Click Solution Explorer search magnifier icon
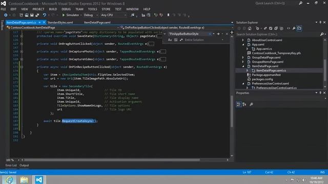This screenshot has width=328, height=184. point(322,34)
